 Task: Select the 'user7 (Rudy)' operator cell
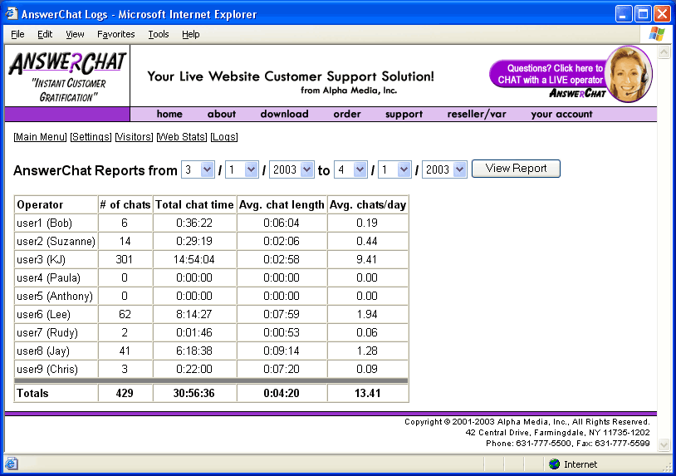56,332
